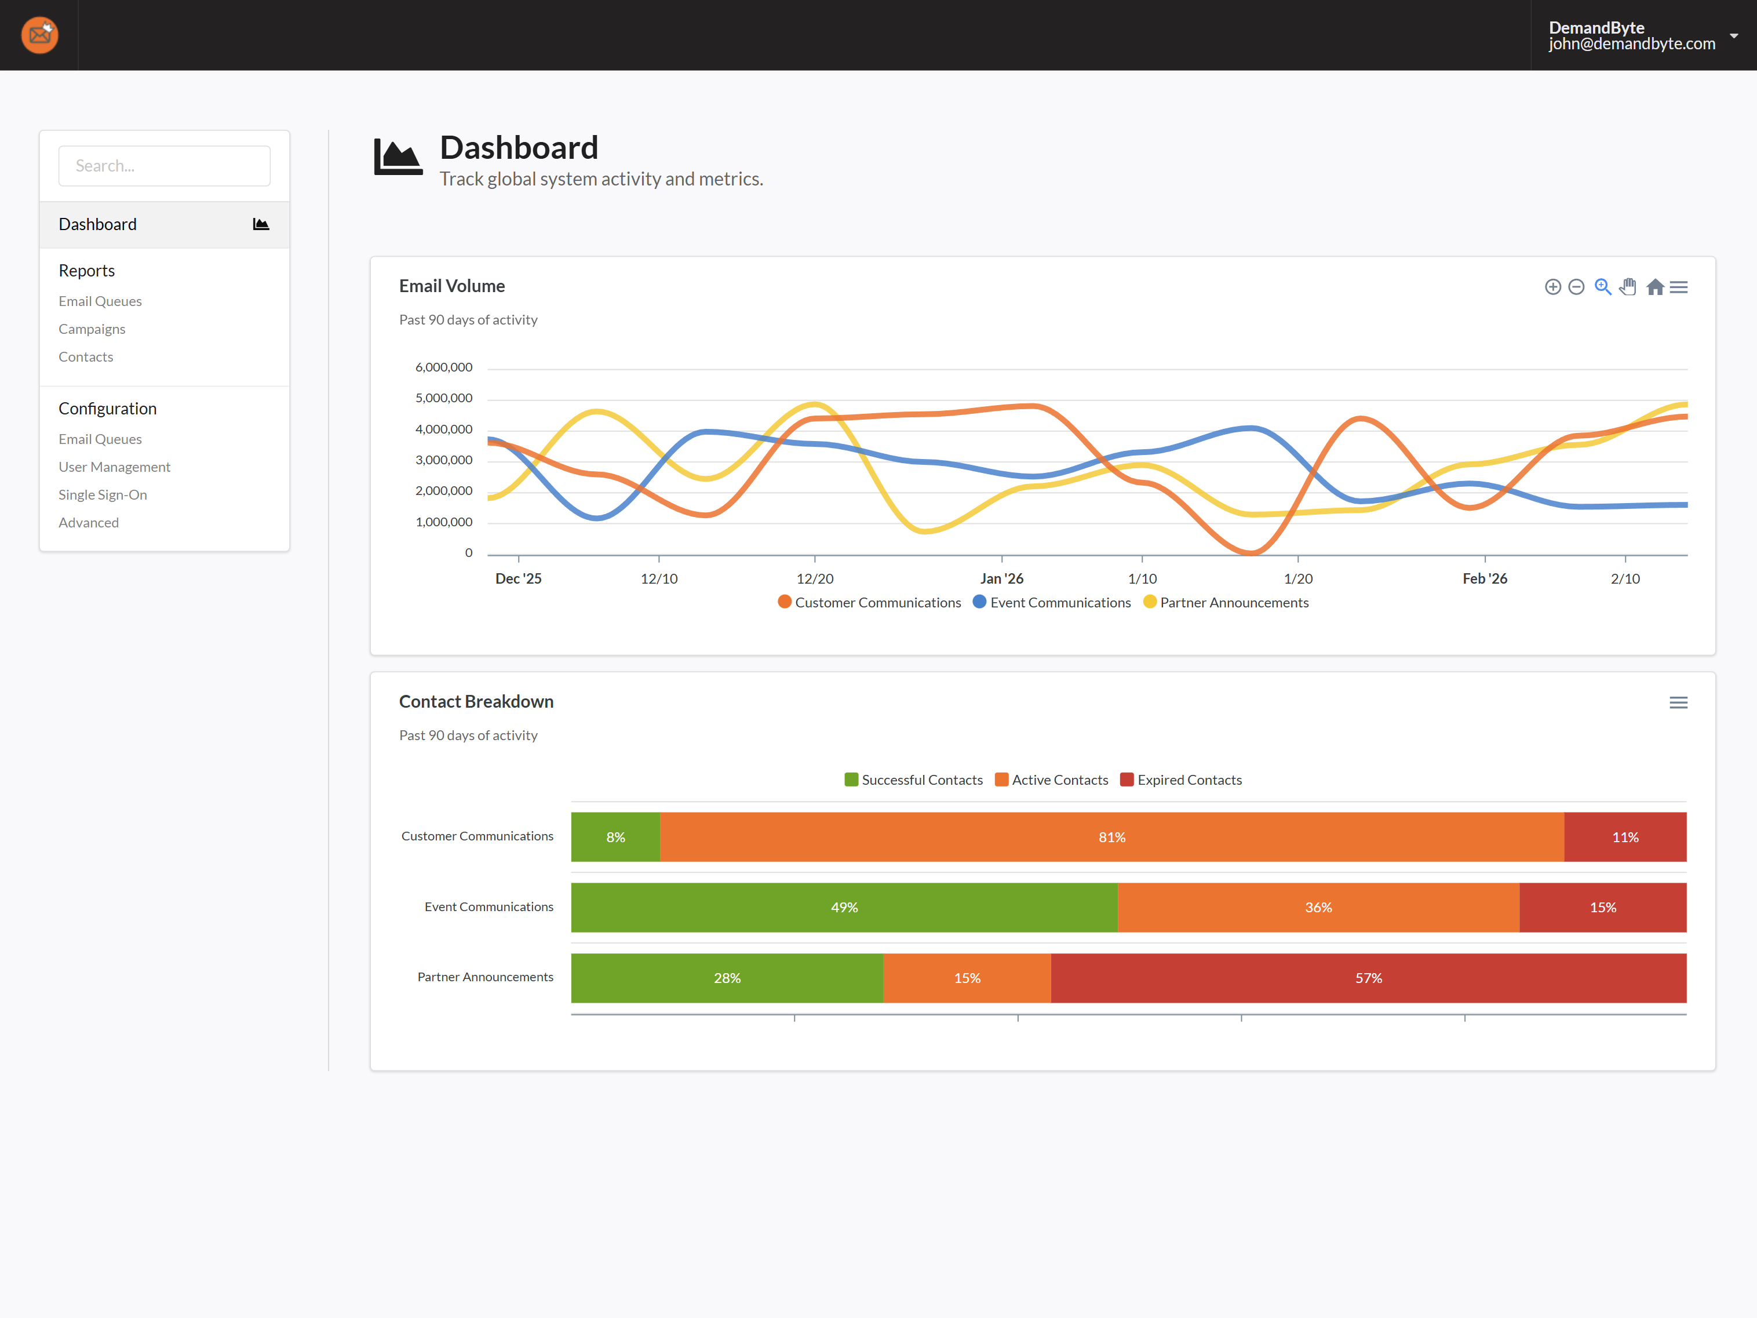Click the sidebar Search field
1757x1318 pixels.
click(163, 165)
